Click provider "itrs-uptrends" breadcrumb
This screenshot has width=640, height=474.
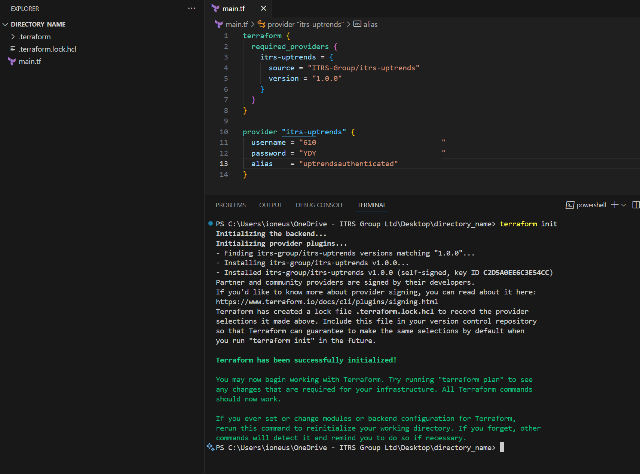306,24
